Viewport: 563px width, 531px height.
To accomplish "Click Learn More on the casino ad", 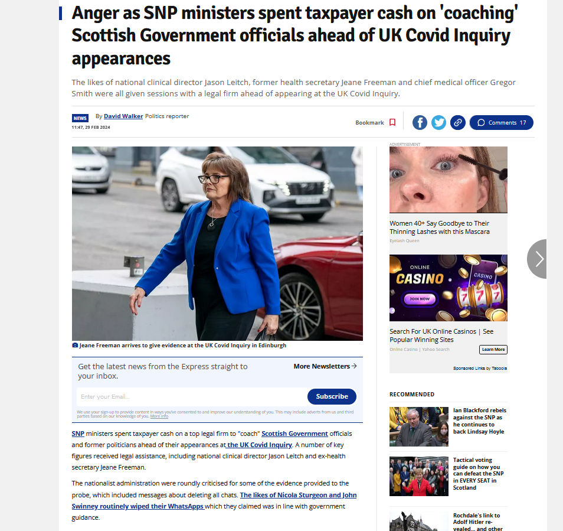I will pos(493,350).
